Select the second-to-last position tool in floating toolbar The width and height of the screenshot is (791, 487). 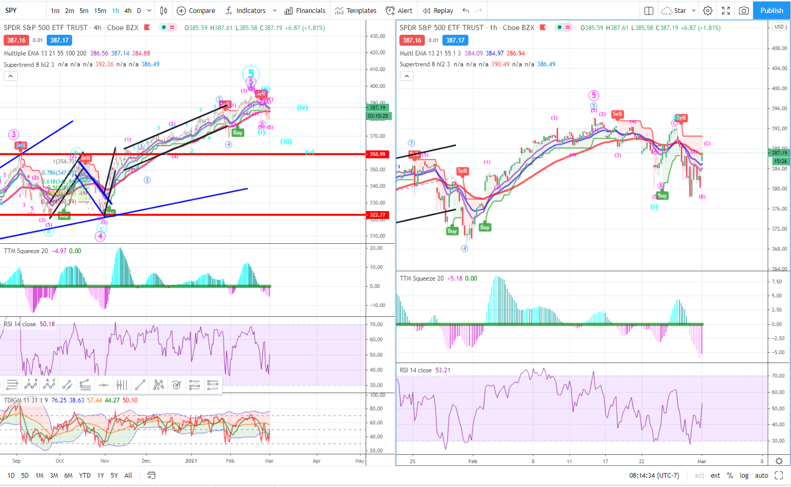[x=195, y=385]
